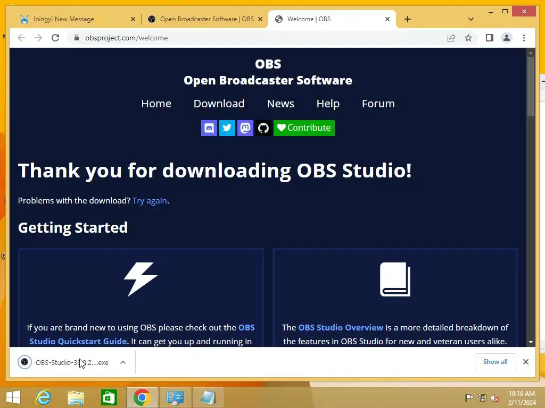545x408 pixels.
Task: Click the lightning bolt quickstart icon
Action: click(141, 279)
